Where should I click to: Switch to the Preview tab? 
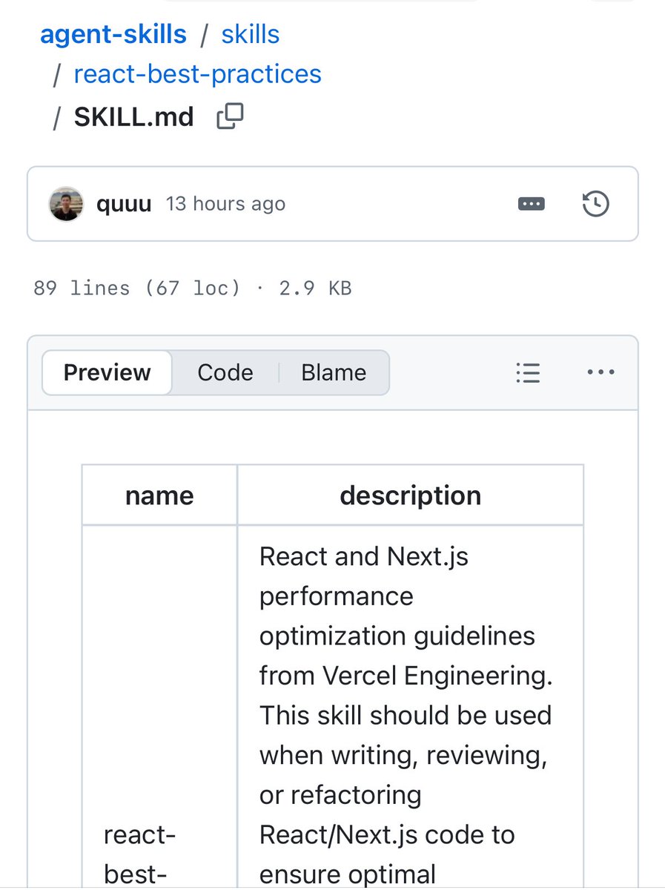107,372
